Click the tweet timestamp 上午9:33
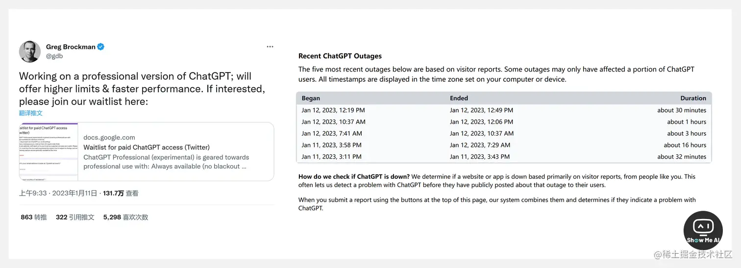741x268 pixels. point(33,194)
